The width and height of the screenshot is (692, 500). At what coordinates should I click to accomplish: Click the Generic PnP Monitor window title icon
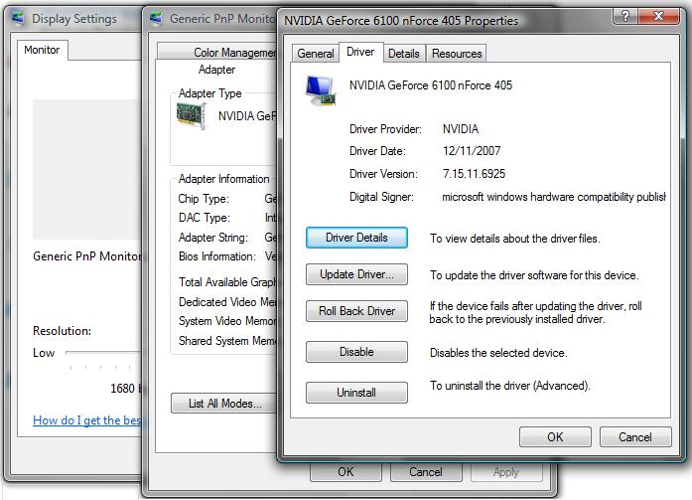click(156, 18)
